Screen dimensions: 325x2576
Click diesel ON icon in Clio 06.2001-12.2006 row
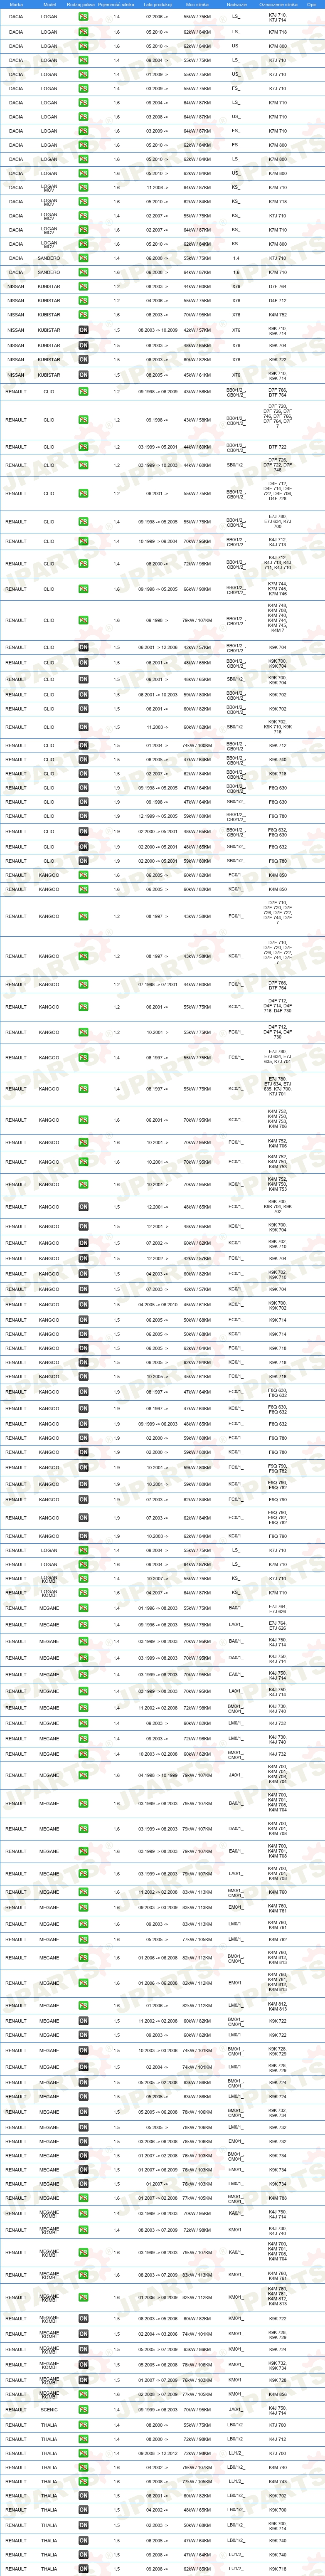83,647
